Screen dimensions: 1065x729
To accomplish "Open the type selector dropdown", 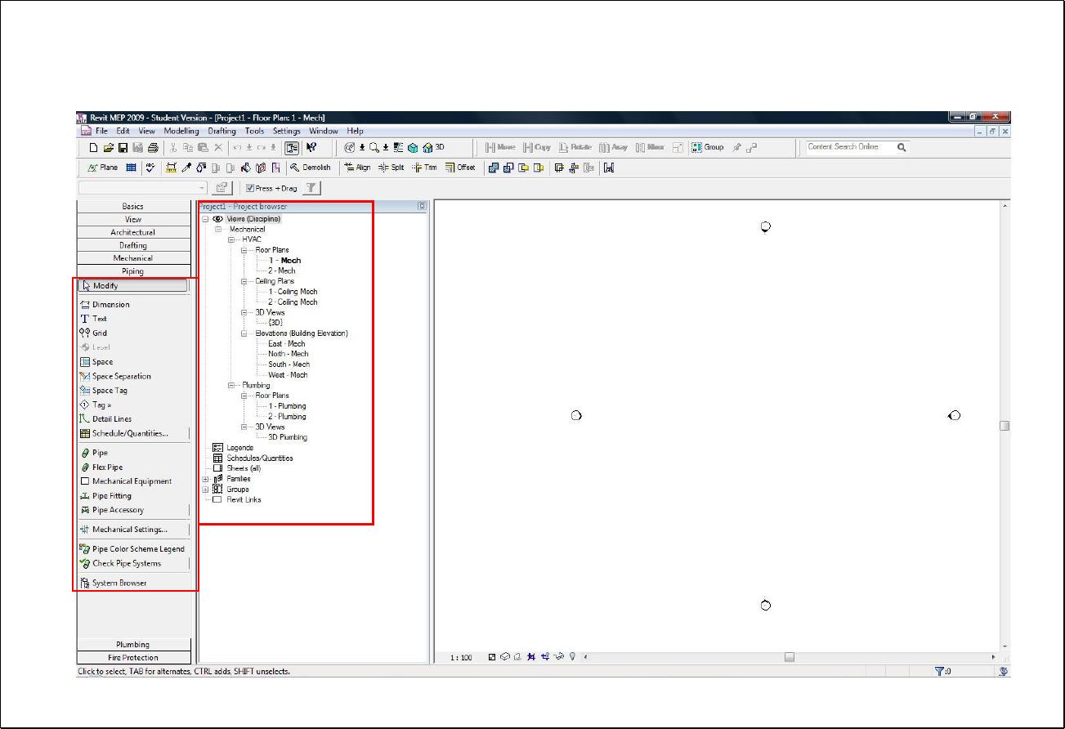I will 203,188.
